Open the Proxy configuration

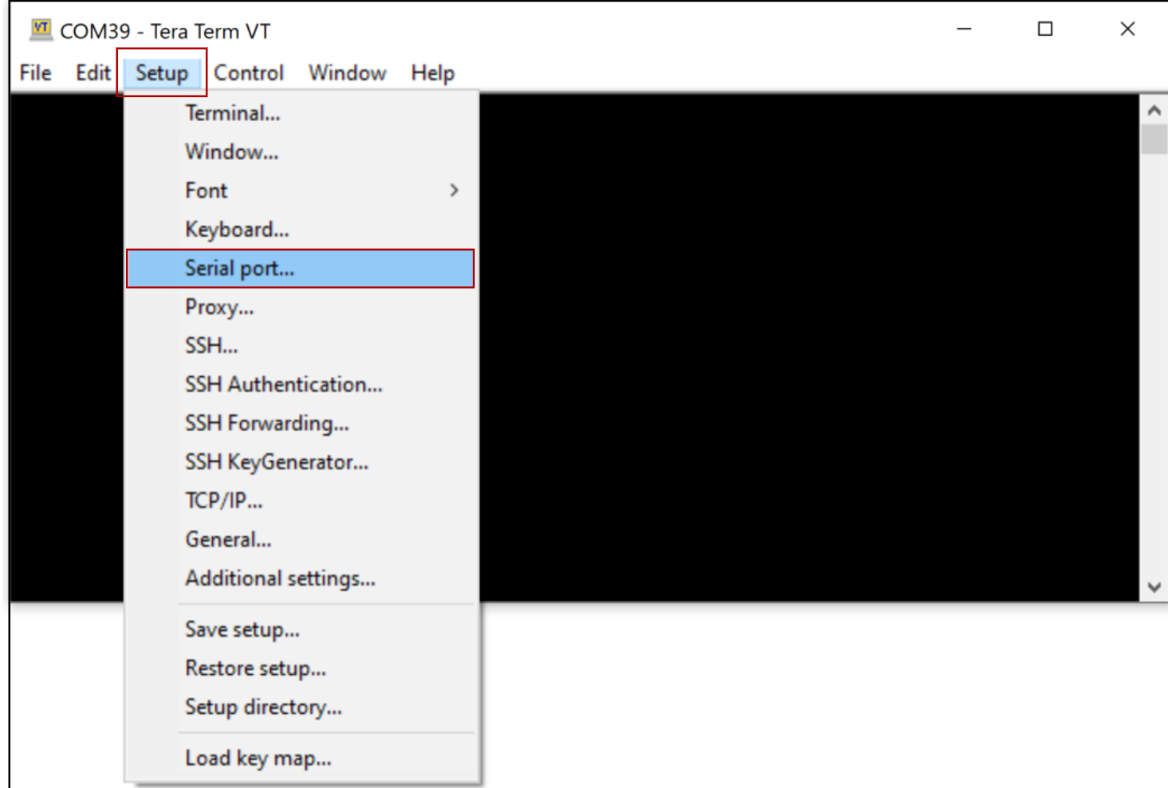click(220, 307)
